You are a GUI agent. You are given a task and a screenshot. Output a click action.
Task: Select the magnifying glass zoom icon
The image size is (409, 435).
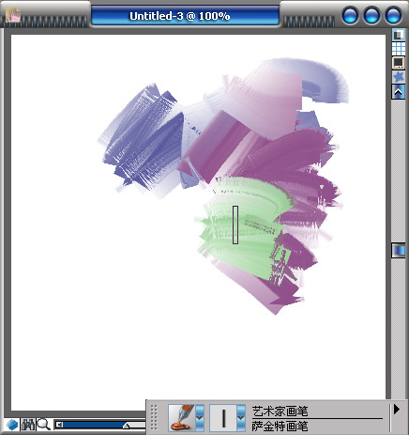[x=43, y=425]
